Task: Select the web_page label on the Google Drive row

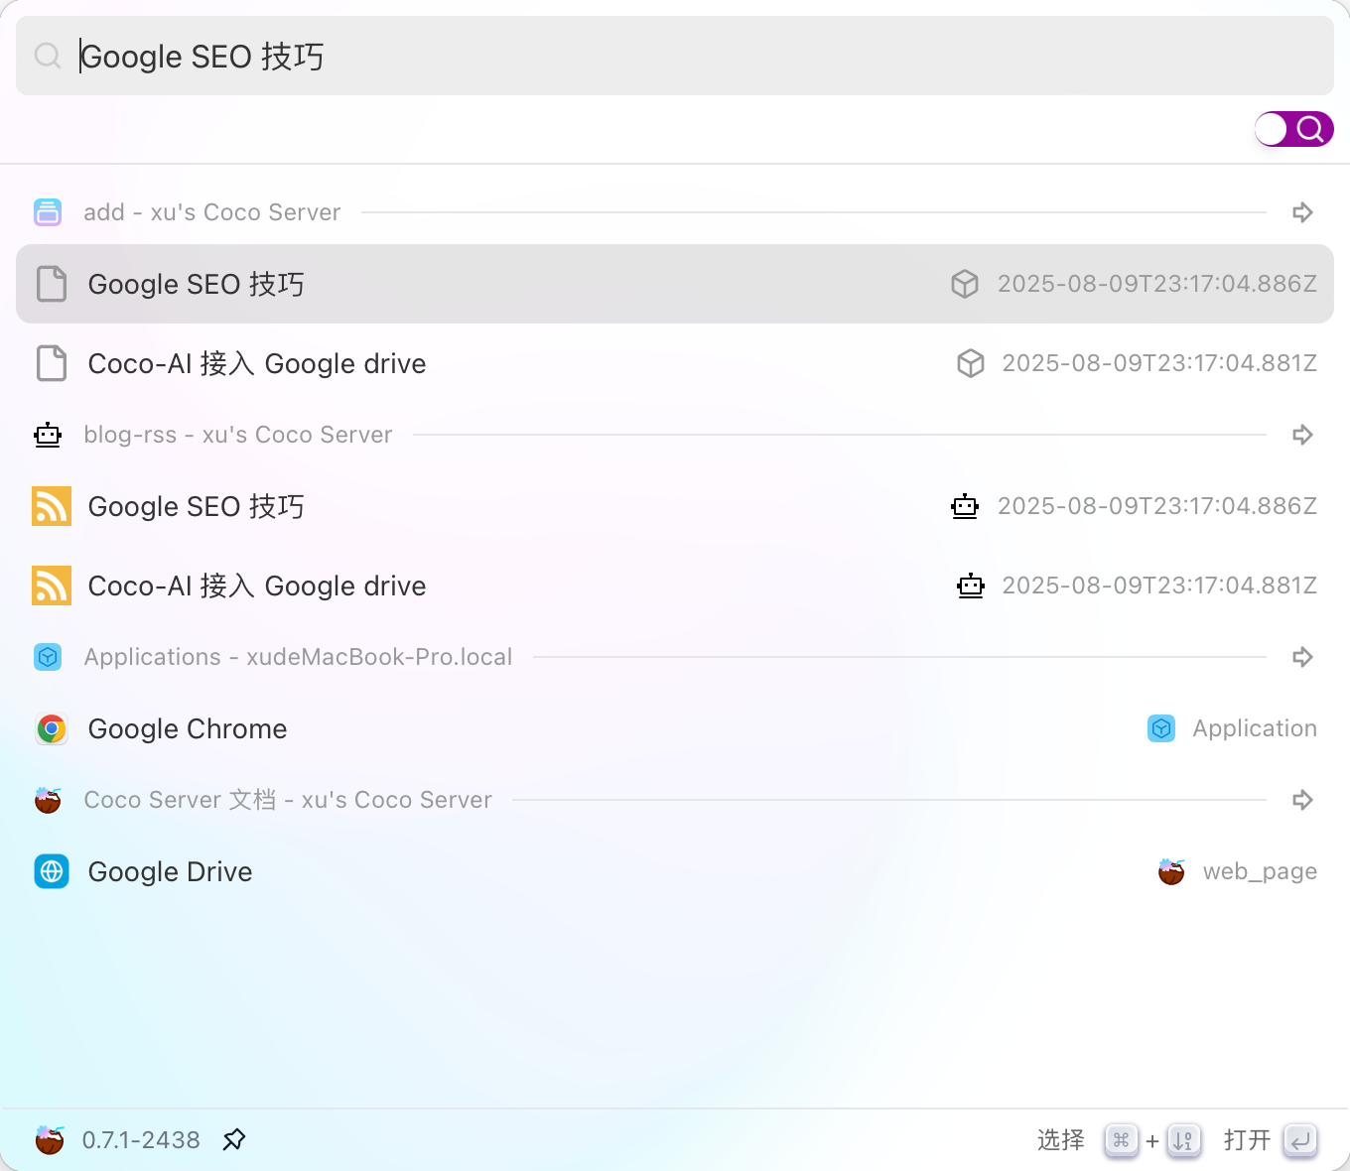Action: click(x=1260, y=872)
